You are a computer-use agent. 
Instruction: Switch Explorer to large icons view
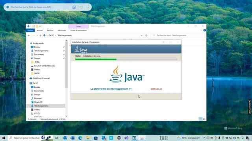pyautogui.click(x=204, y=119)
